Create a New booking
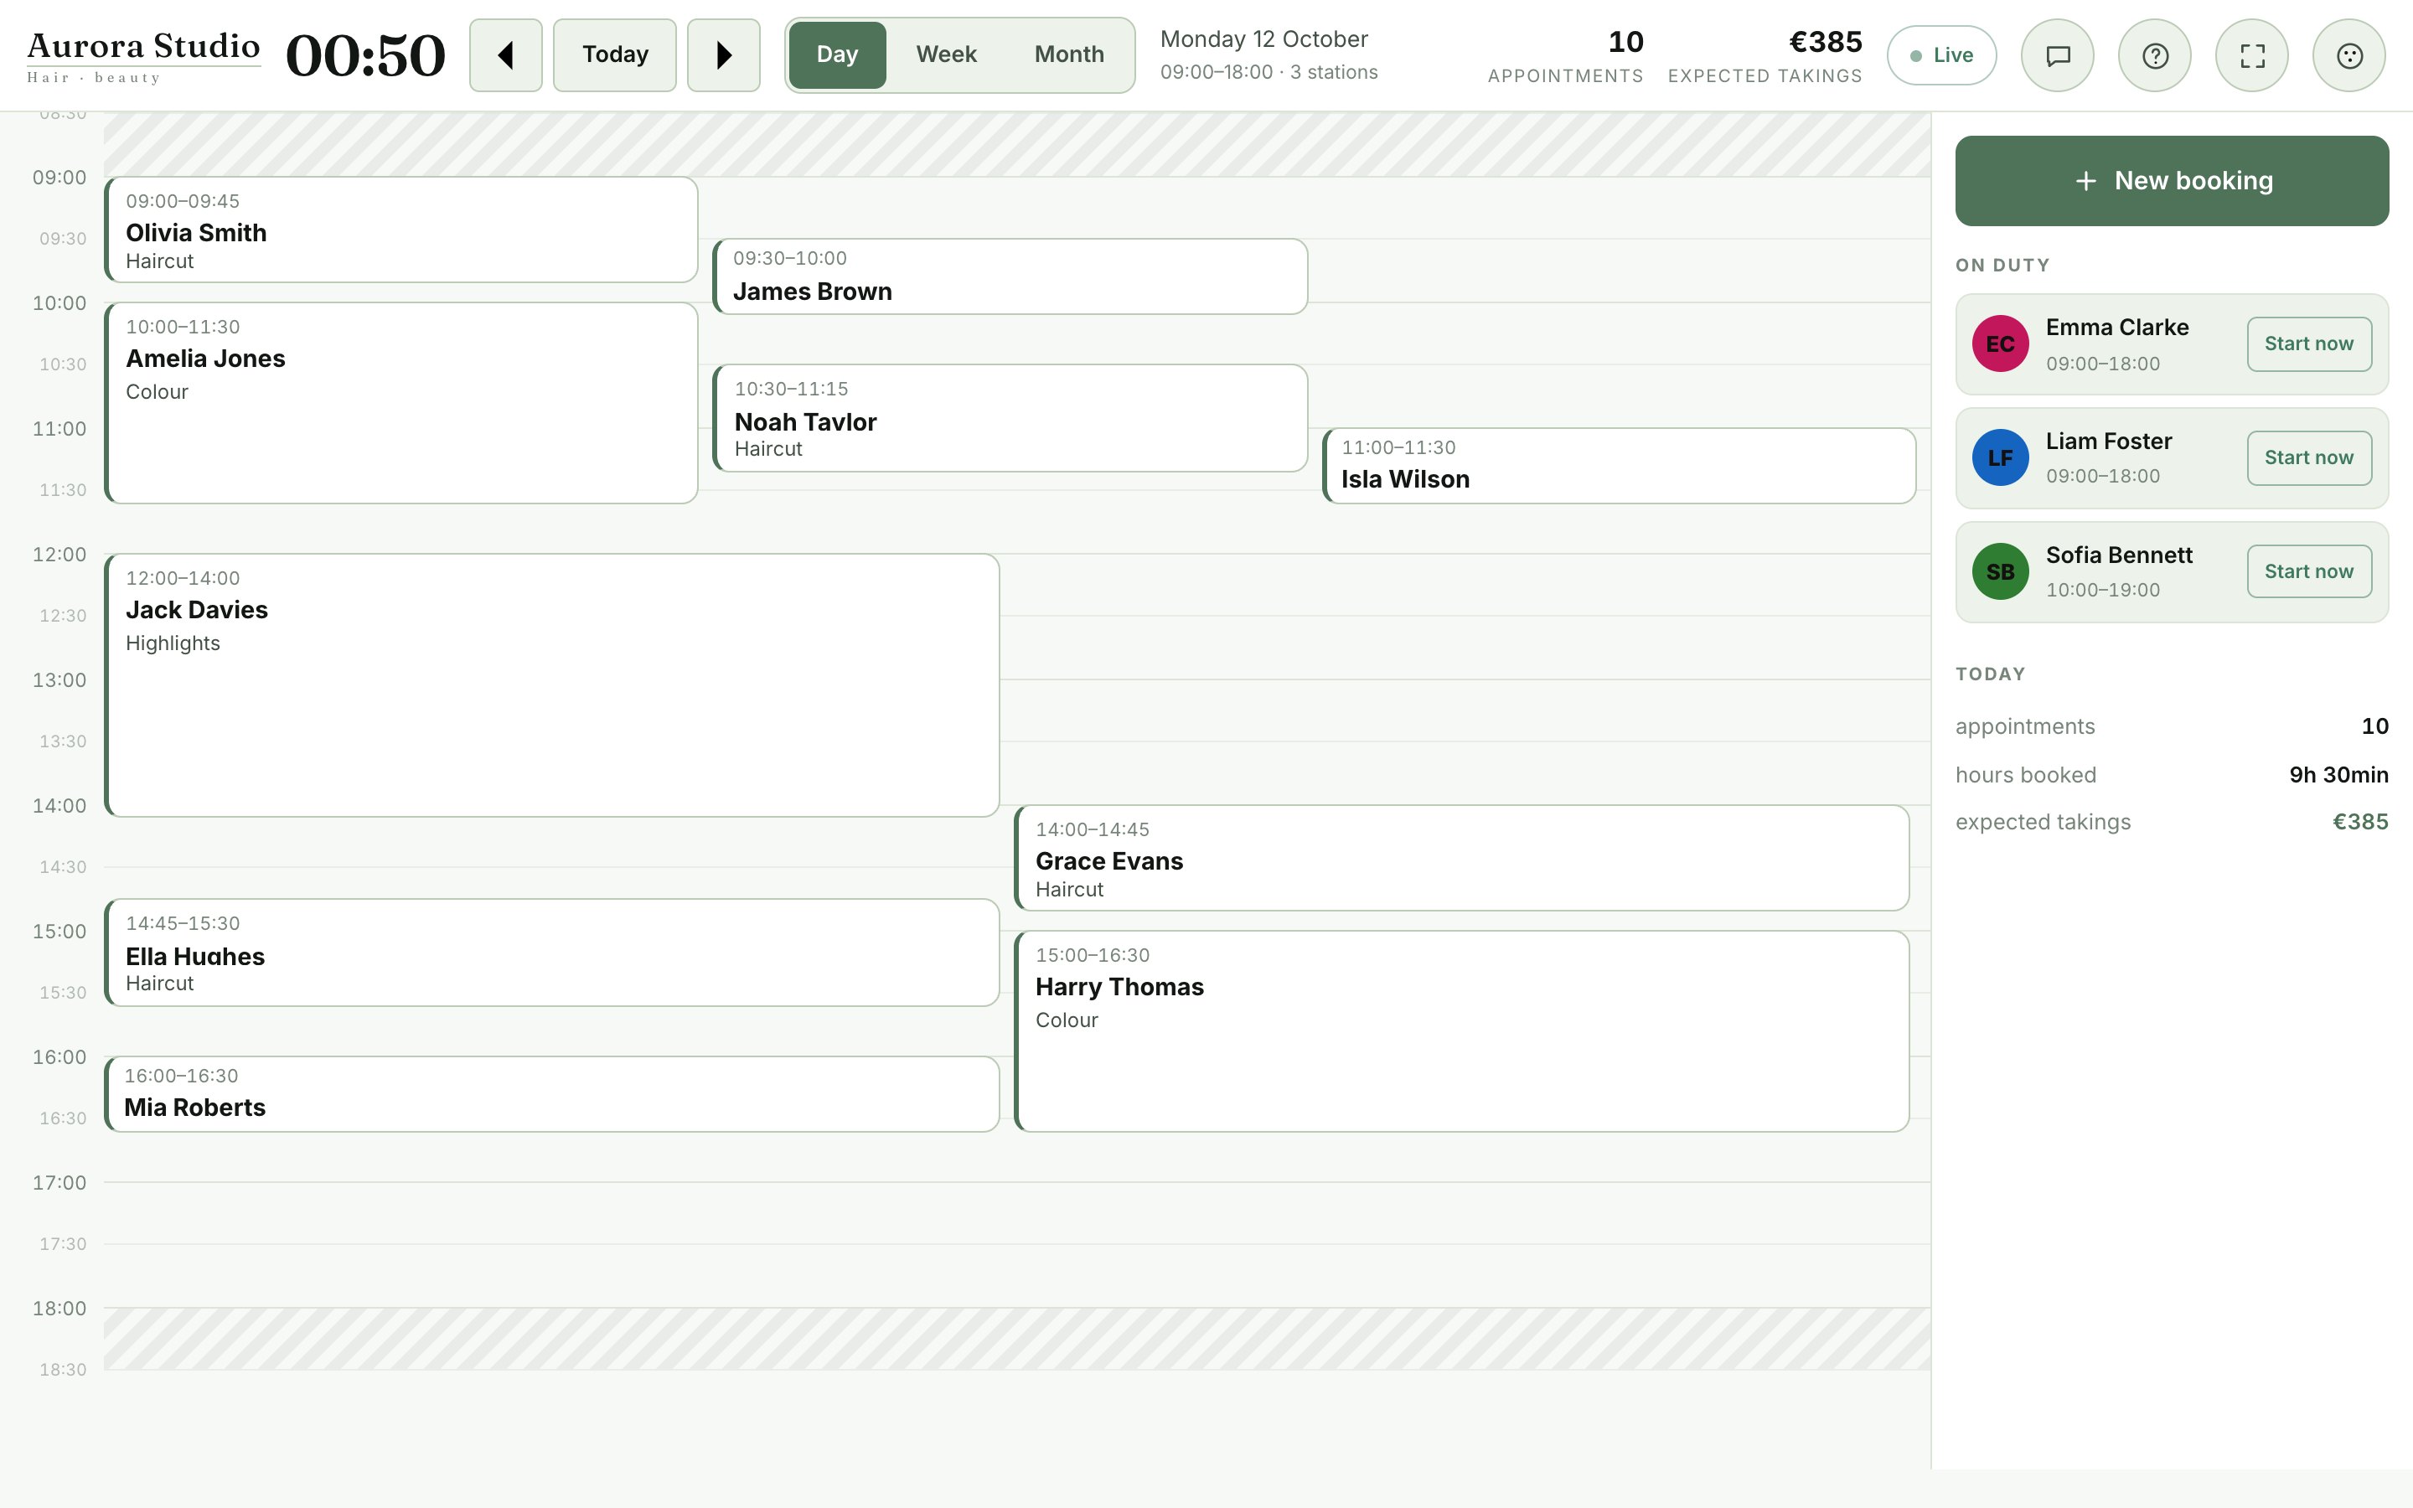The width and height of the screenshot is (2413, 1508). tap(2172, 180)
